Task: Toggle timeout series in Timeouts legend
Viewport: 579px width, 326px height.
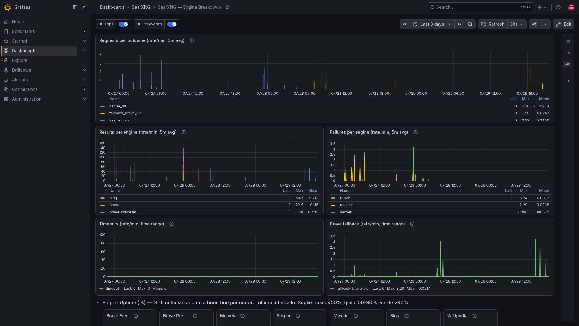Action: (x=112, y=289)
